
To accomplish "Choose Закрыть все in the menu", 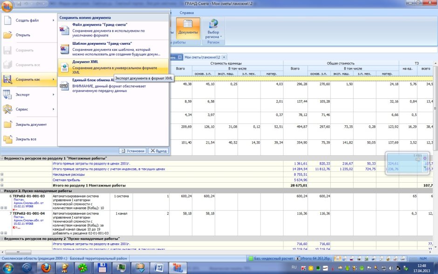I will pos(29,139).
